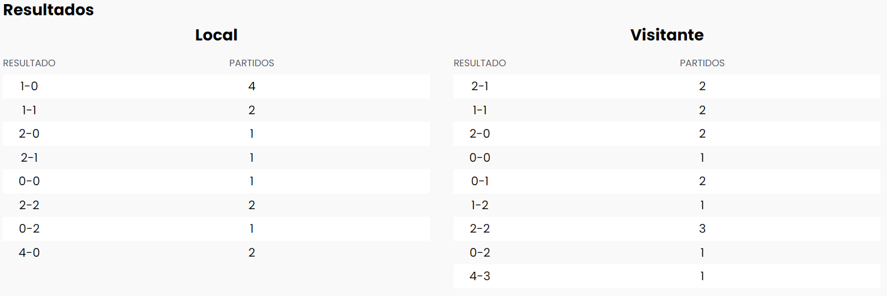Image resolution: width=887 pixels, height=296 pixels.
Task: Click matches count 3 for Visitante 2-2
Action: point(702,229)
